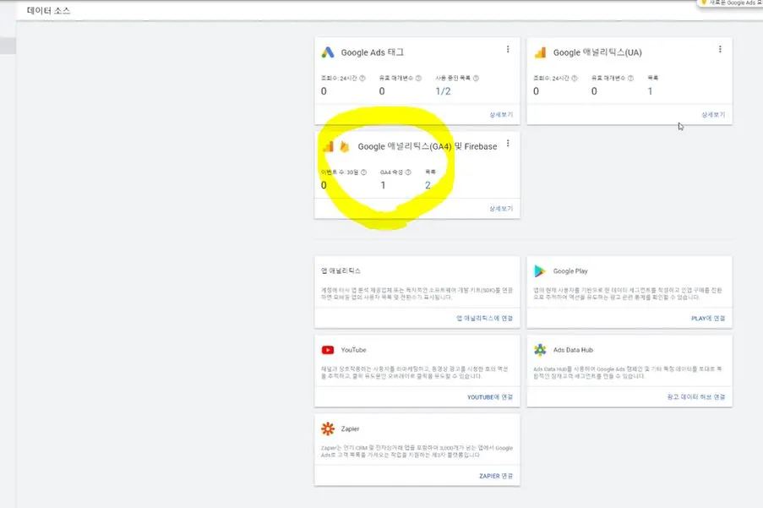Screen dimensions: 763x508
Task: Open three-dot menu on GA4 and Firebase card
Action: [508, 143]
